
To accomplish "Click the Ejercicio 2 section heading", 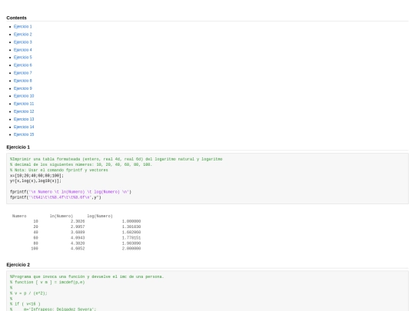I will 18,265.
